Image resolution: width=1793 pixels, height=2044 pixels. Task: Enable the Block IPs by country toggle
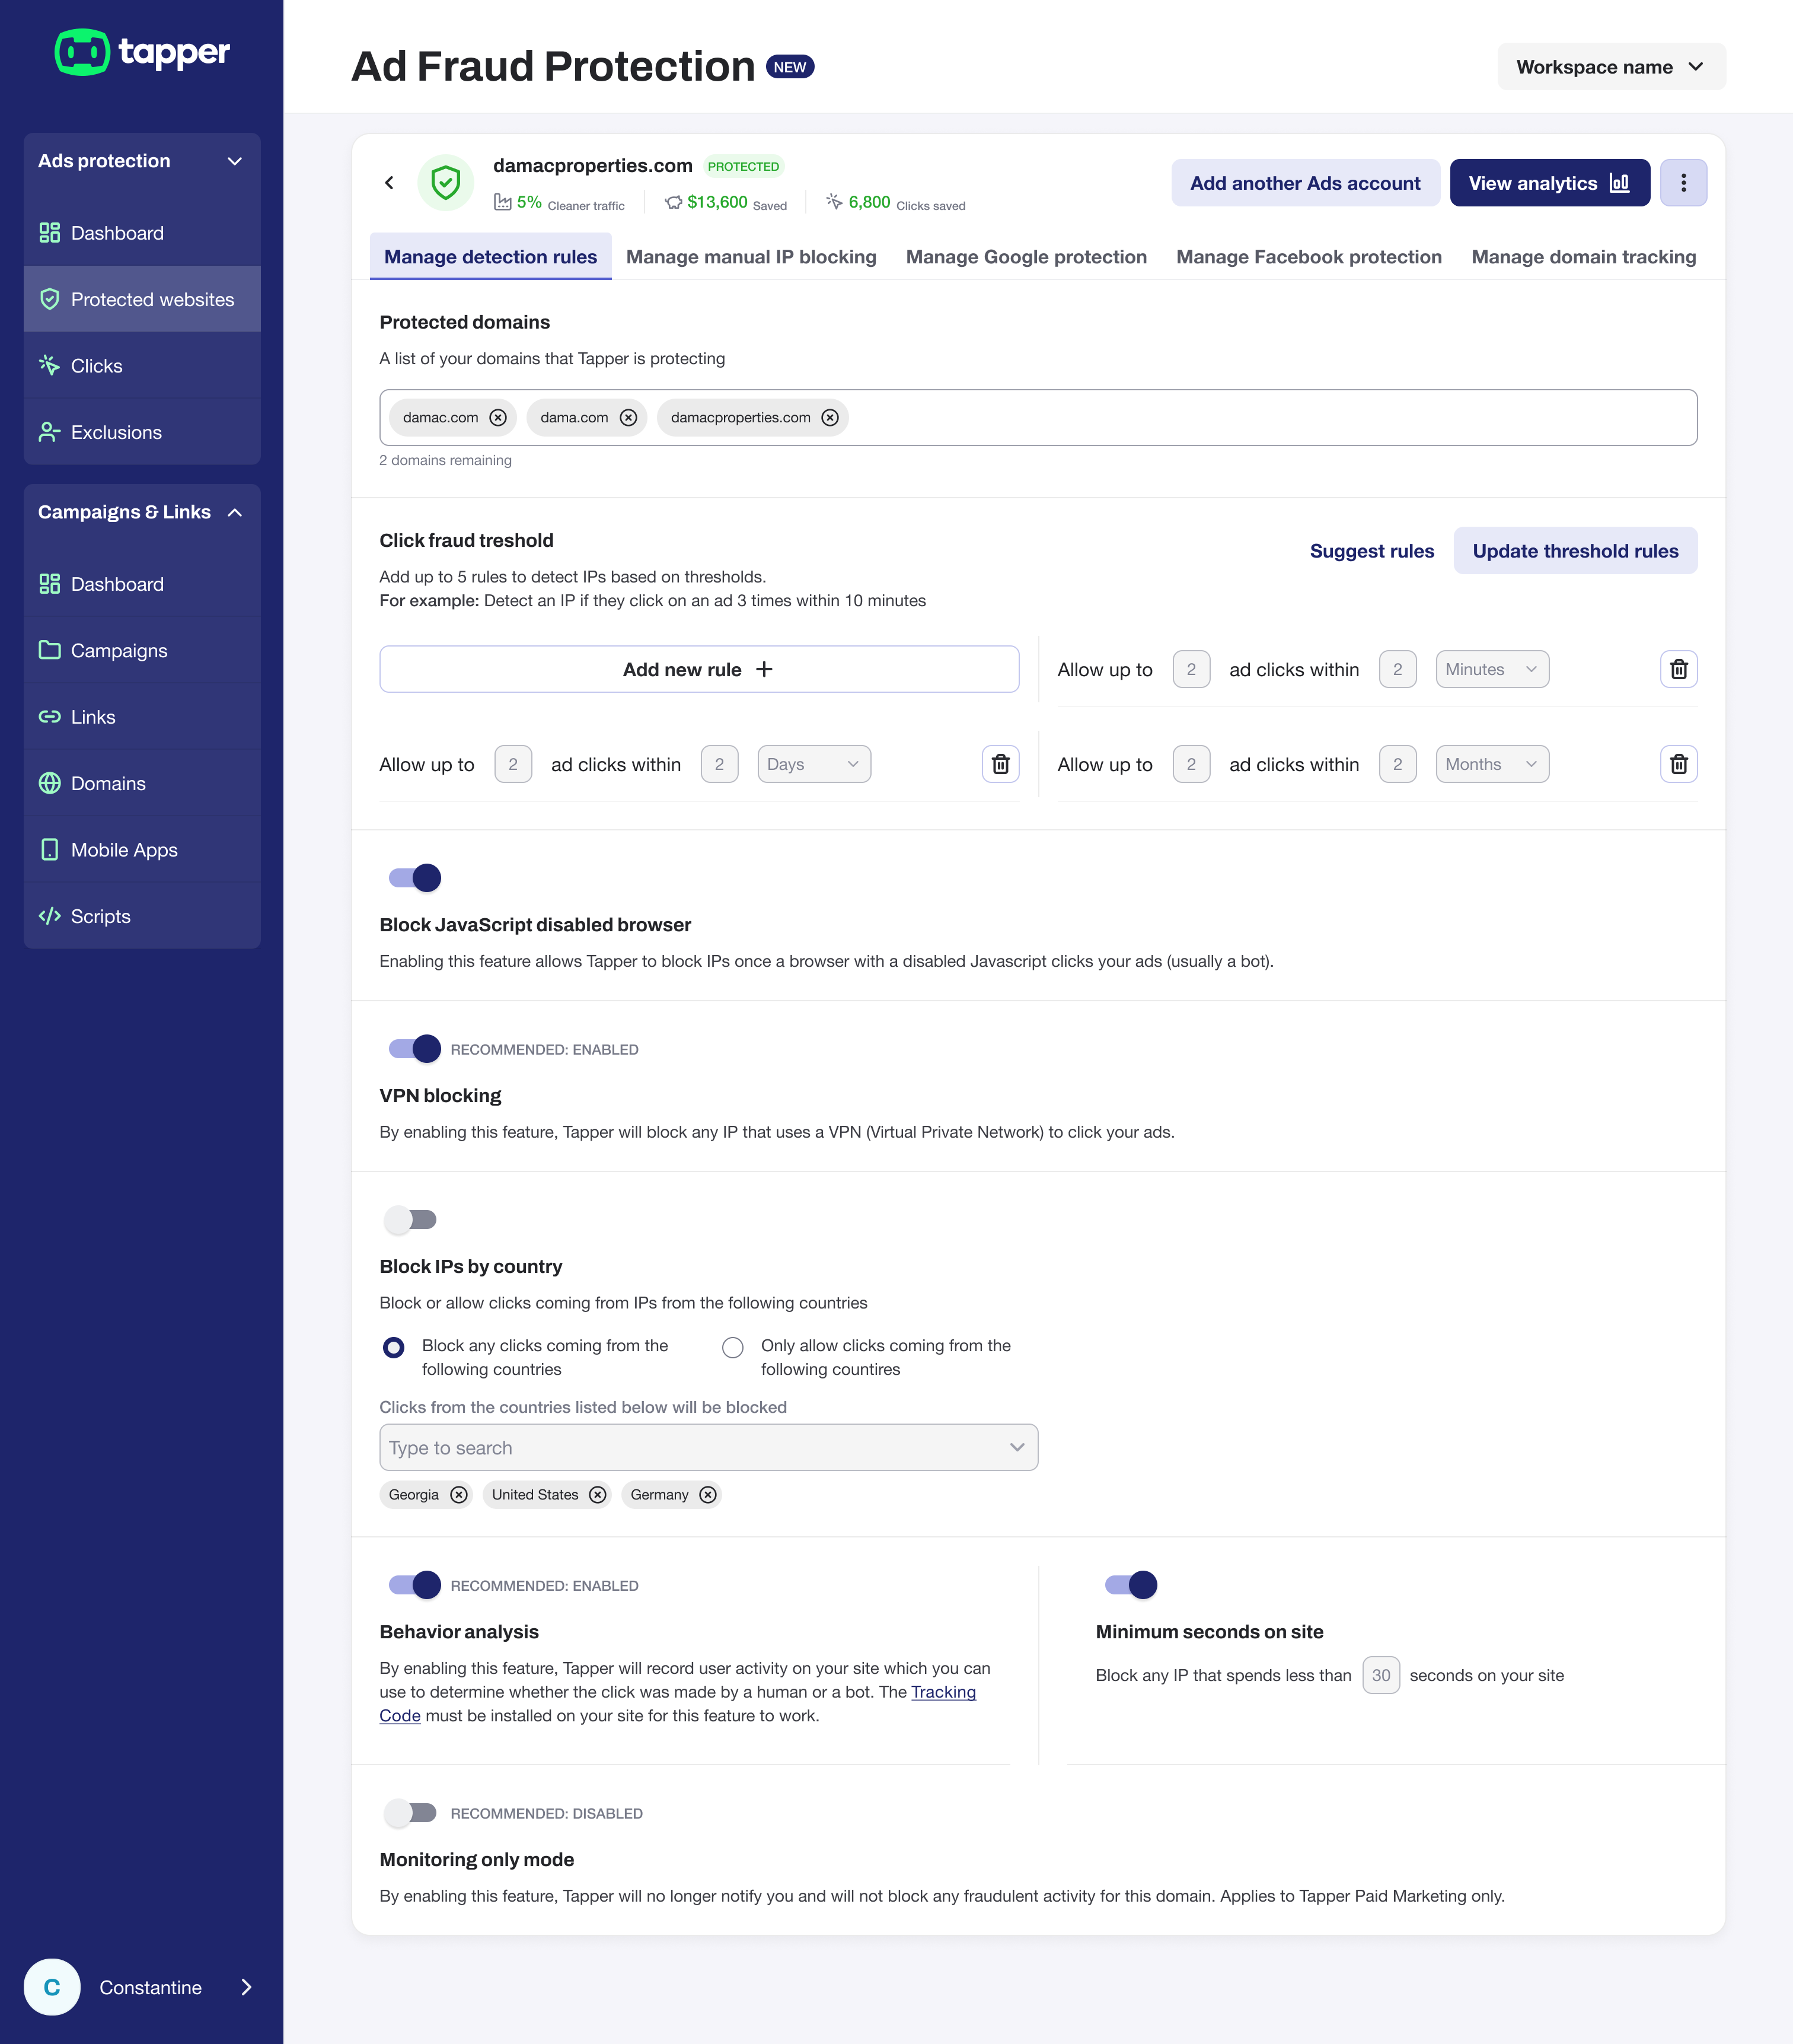point(411,1219)
